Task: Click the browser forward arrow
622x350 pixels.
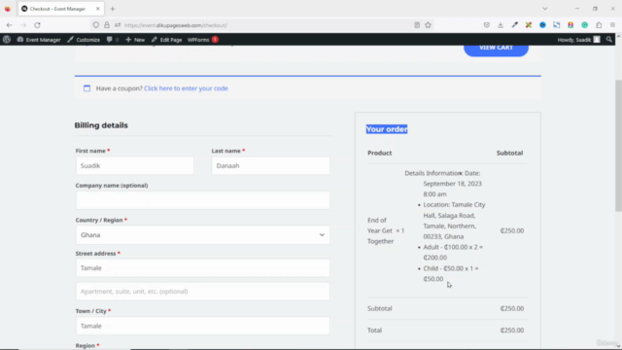Action: (x=23, y=25)
